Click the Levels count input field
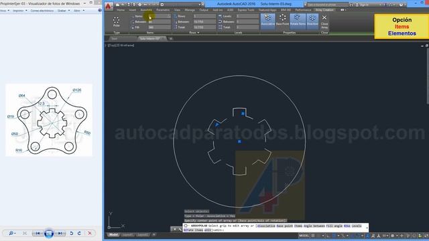Screen dimensions: 429x241 (247, 16)
